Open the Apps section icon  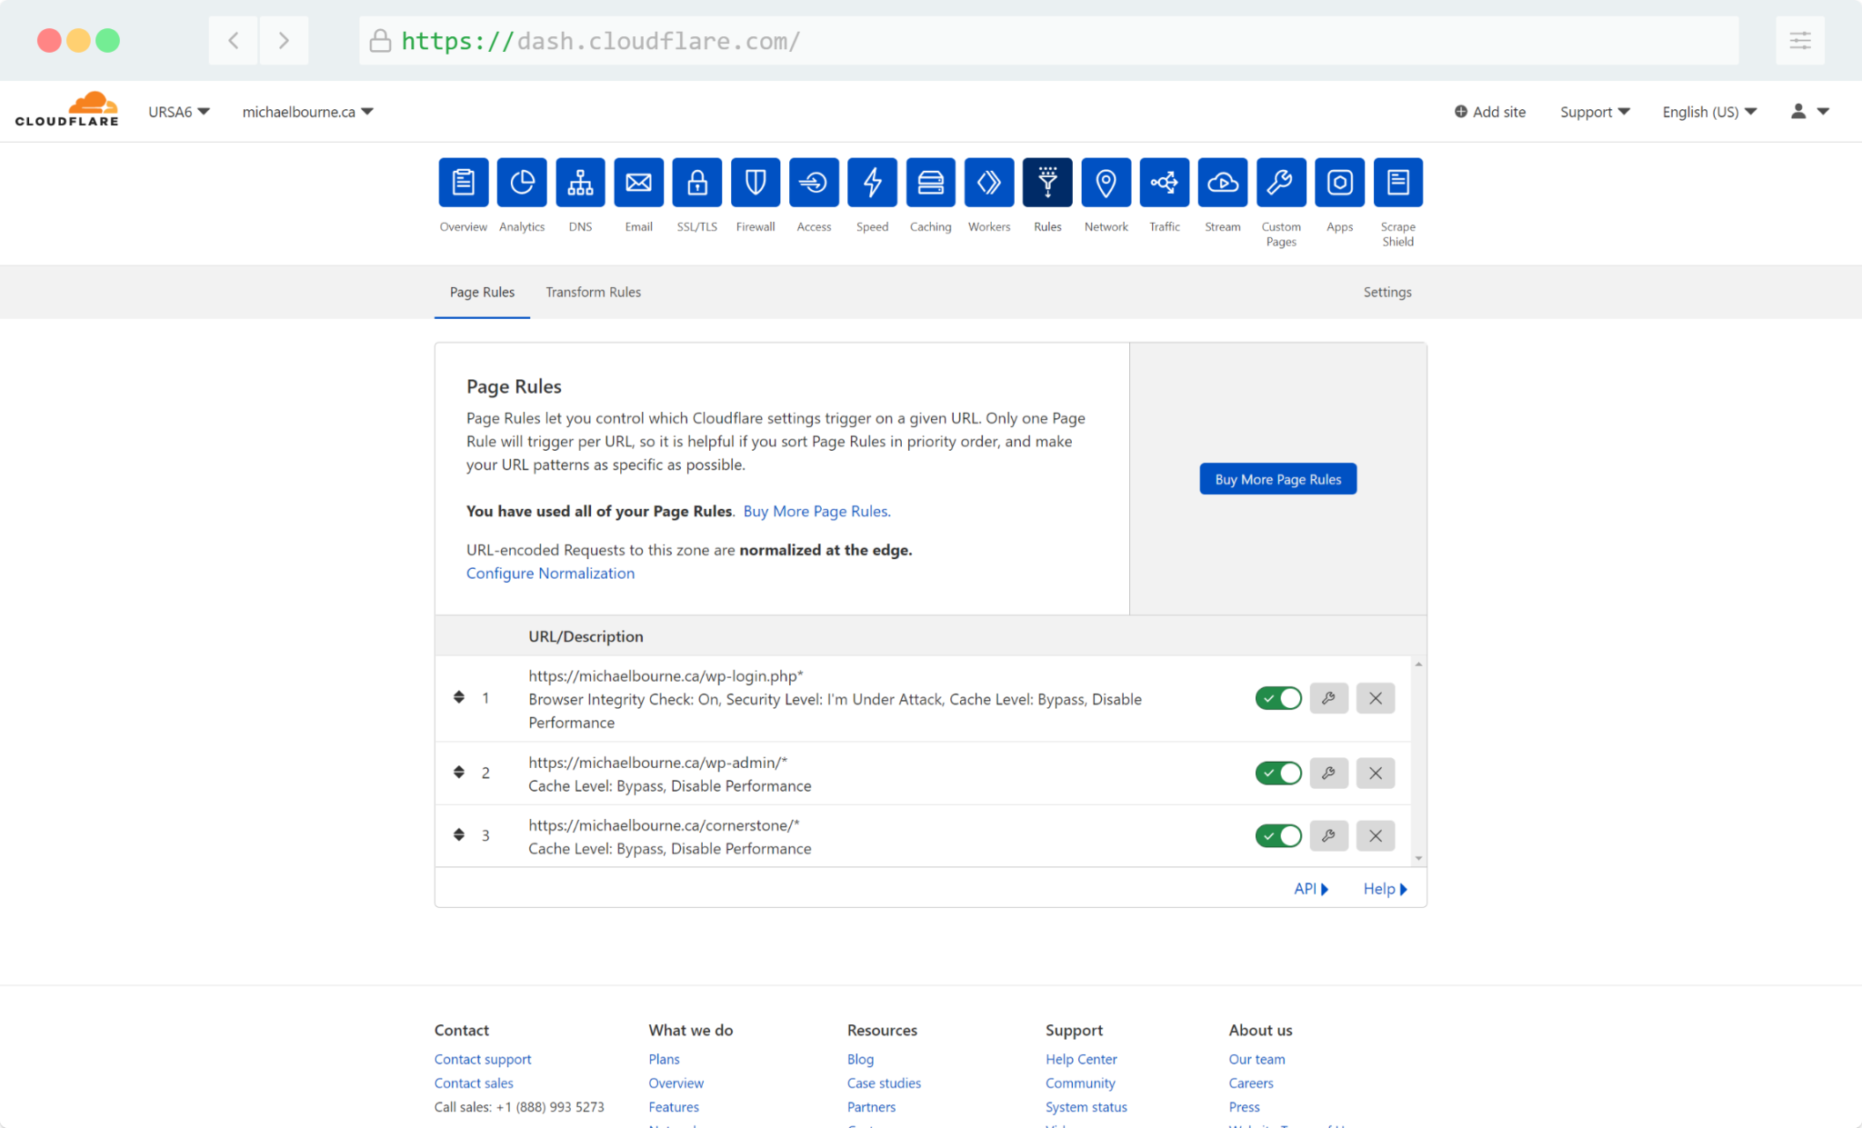1339,183
